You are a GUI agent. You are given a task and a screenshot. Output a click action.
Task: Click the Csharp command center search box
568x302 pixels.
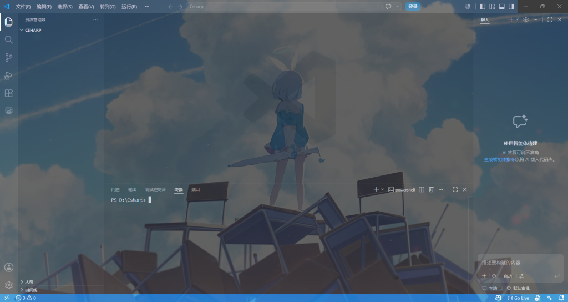pyautogui.click(x=283, y=7)
